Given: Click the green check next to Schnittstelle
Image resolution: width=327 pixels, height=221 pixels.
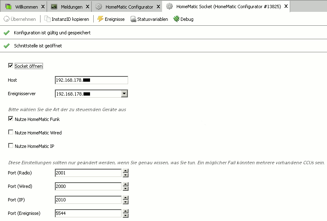Looking at the screenshot, I should (x=7, y=46).
